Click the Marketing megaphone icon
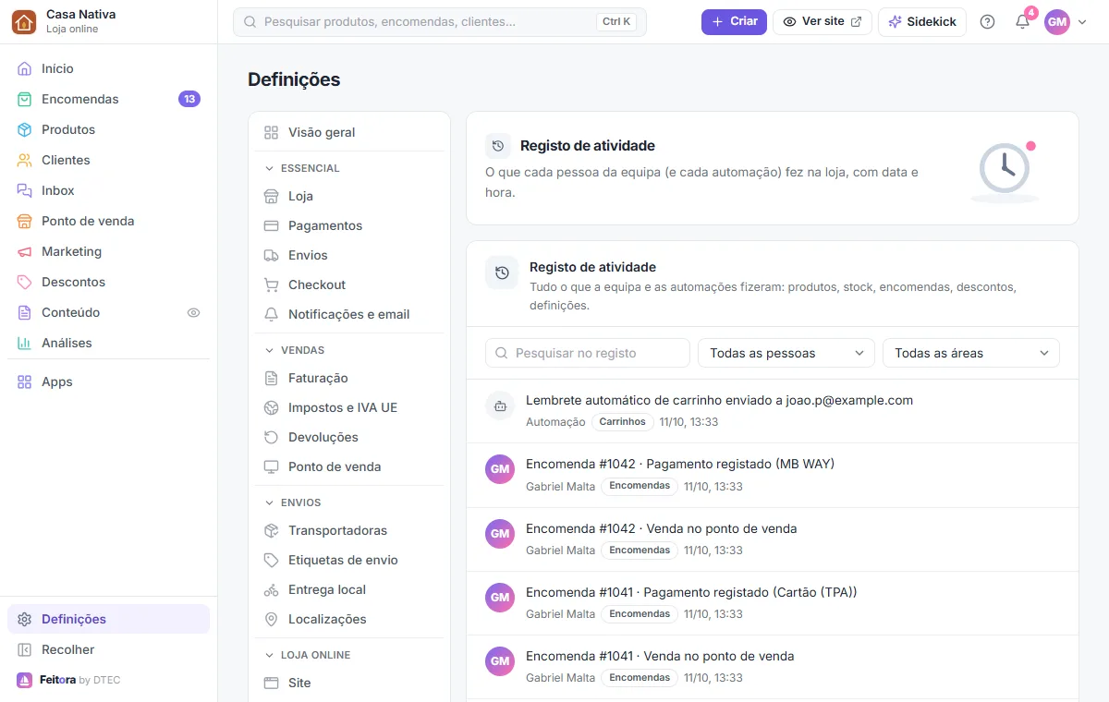The width and height of the screenshot is (1109, 702). click(x=24, y=252)
